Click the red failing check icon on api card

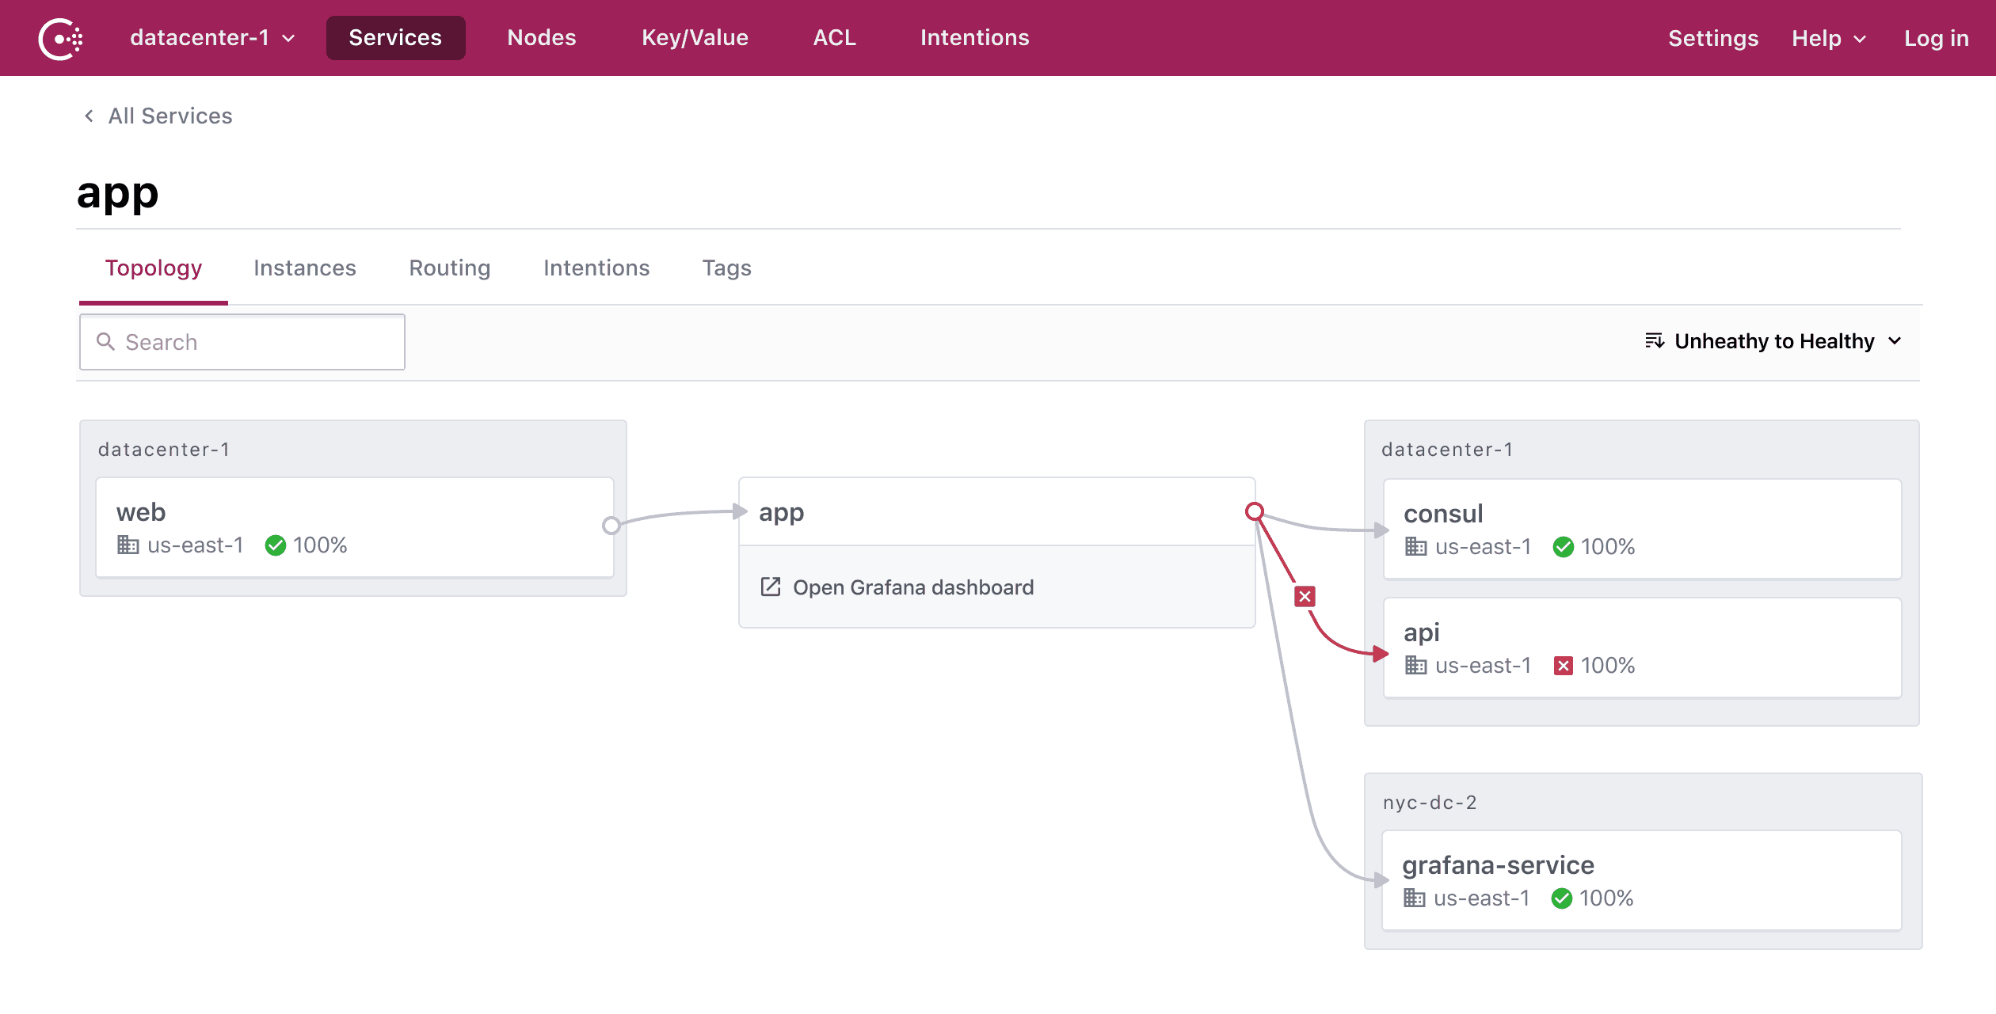(1563, 666)
